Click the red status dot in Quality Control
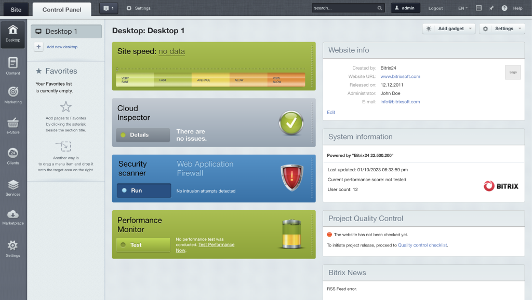Viewport: 532px width, 300px height. coord(329,234)
